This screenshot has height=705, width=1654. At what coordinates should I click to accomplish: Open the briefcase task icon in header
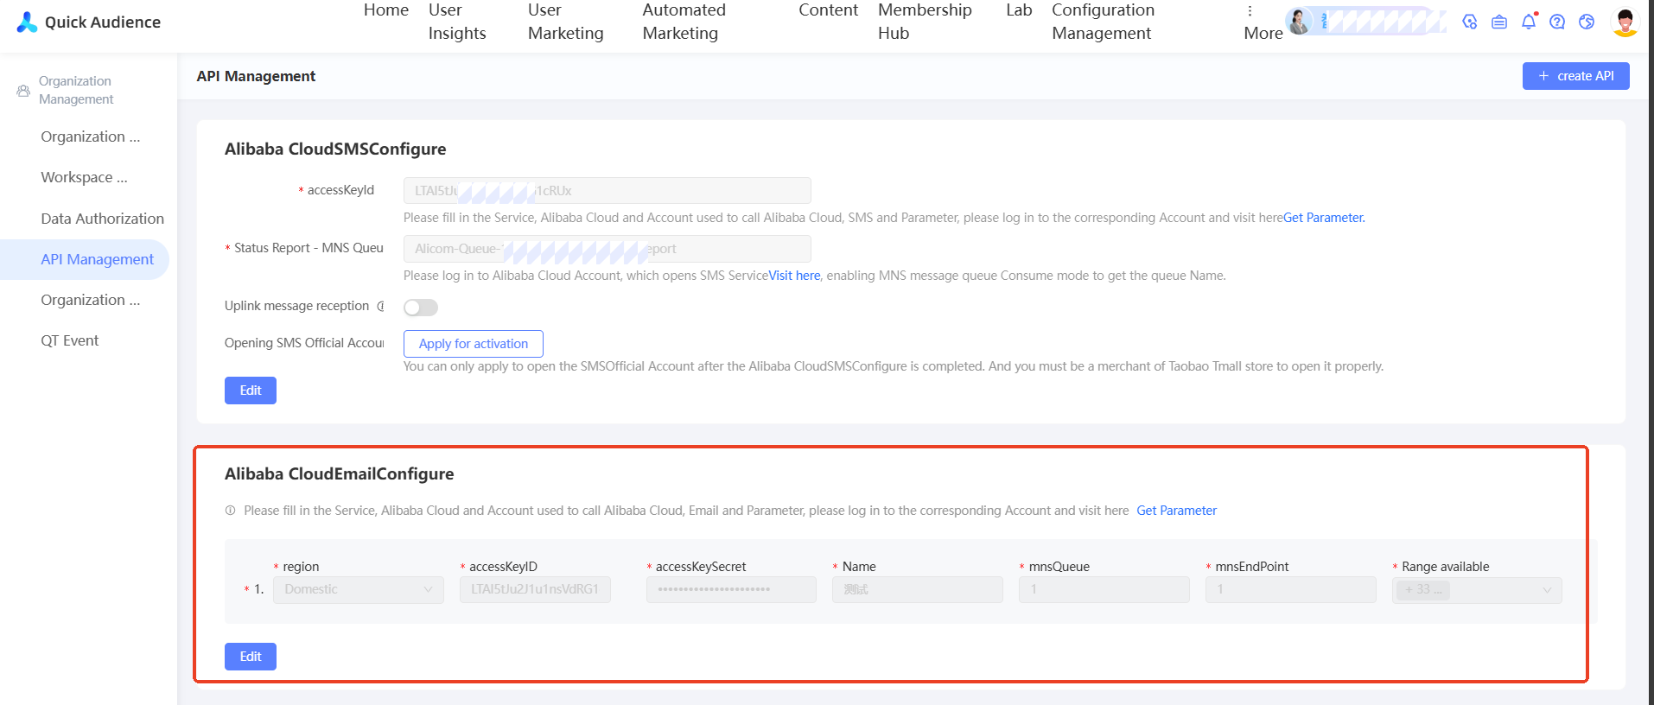click(x=1499, y=22)
